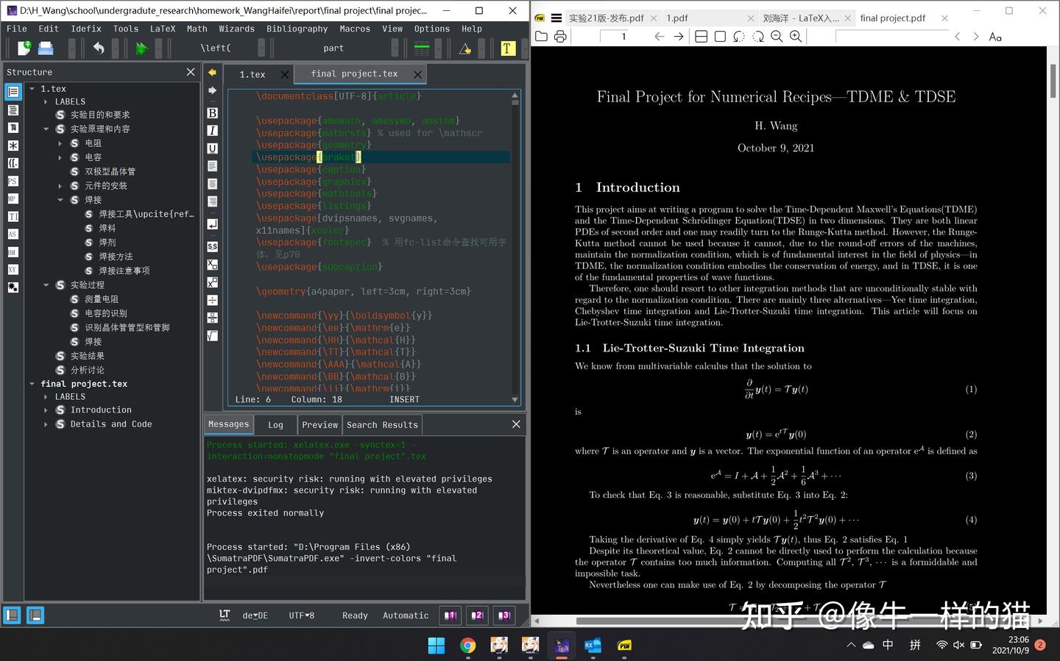
Task: Insert a superscript command
Action: 212,281
